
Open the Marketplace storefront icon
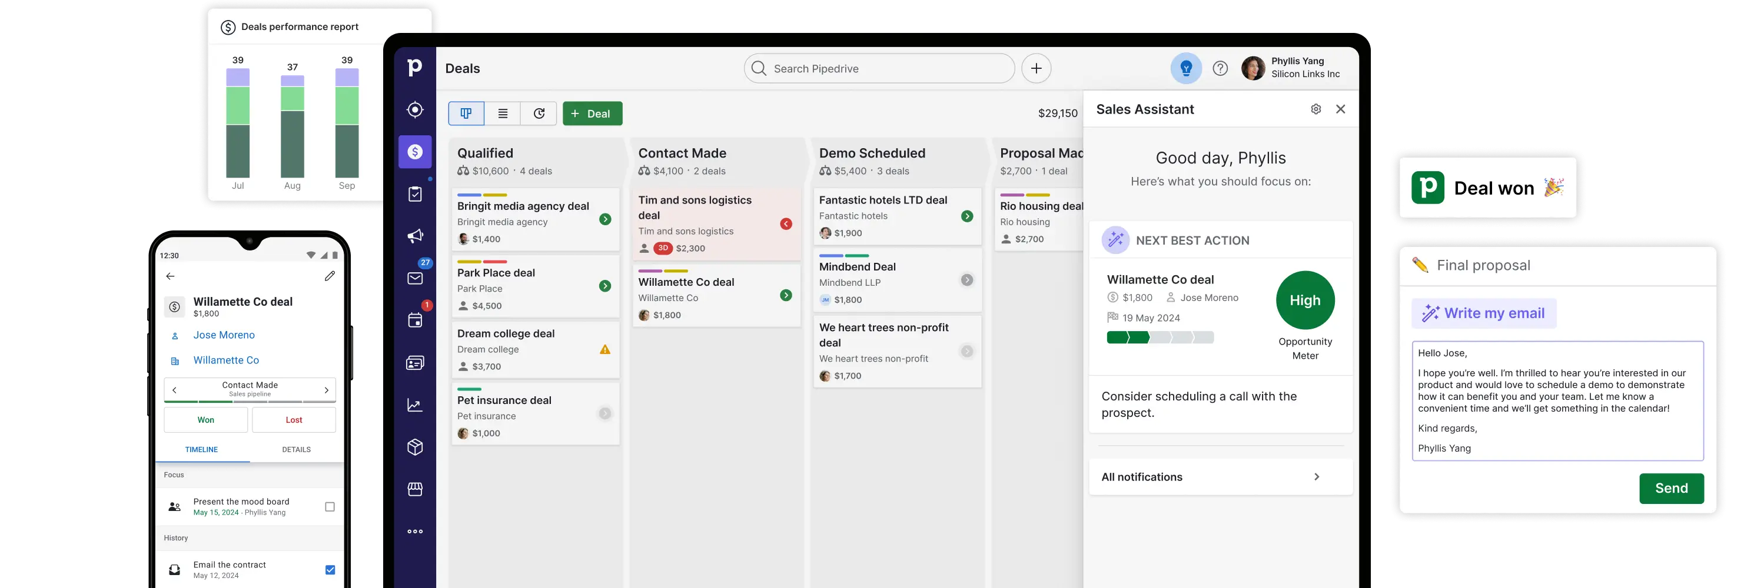(415, 489)
